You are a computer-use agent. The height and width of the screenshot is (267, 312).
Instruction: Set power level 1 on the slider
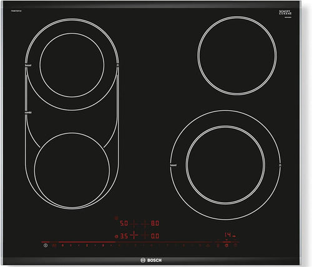tap(71, 245)
